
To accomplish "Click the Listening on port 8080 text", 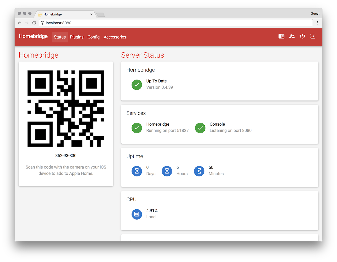I will click(231, 131).
